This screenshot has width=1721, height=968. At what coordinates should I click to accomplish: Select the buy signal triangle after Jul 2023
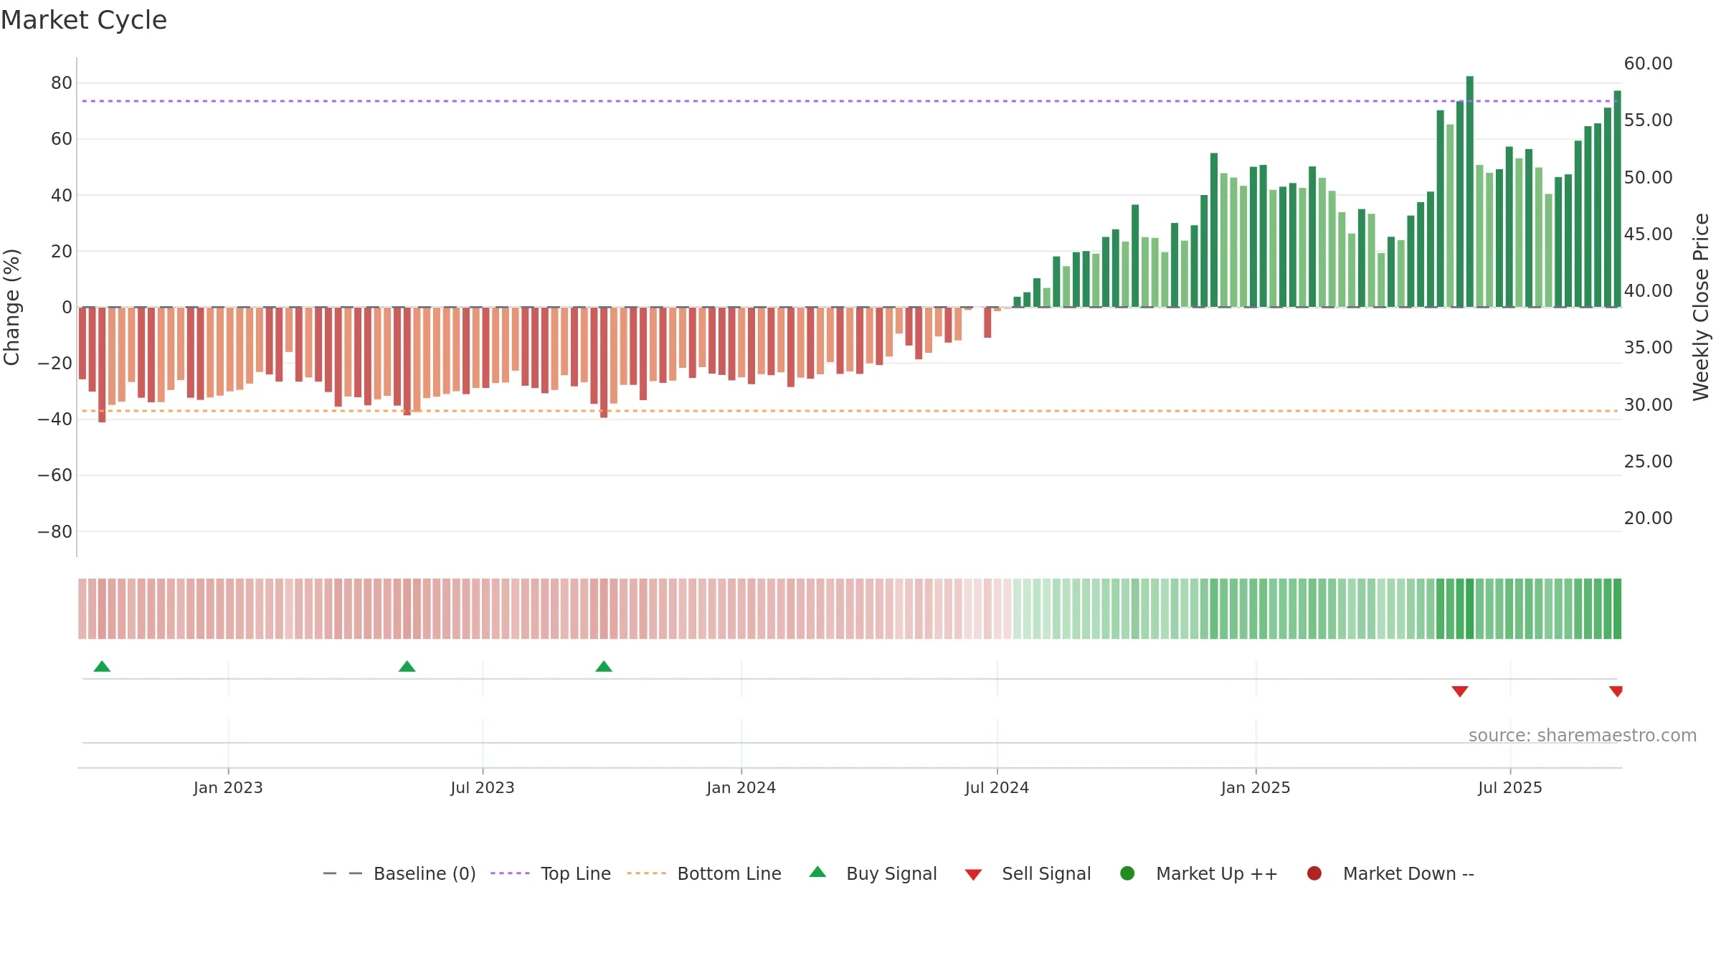pos(604,666)
